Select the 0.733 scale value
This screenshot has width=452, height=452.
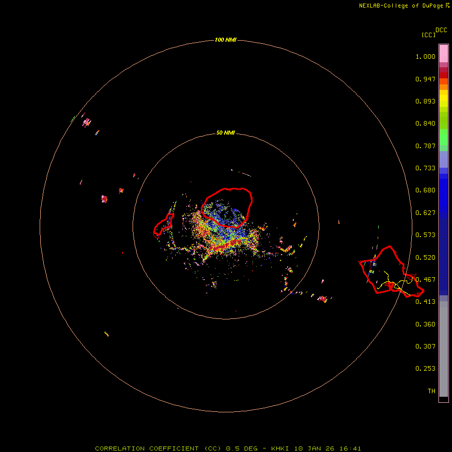(425, 168)
